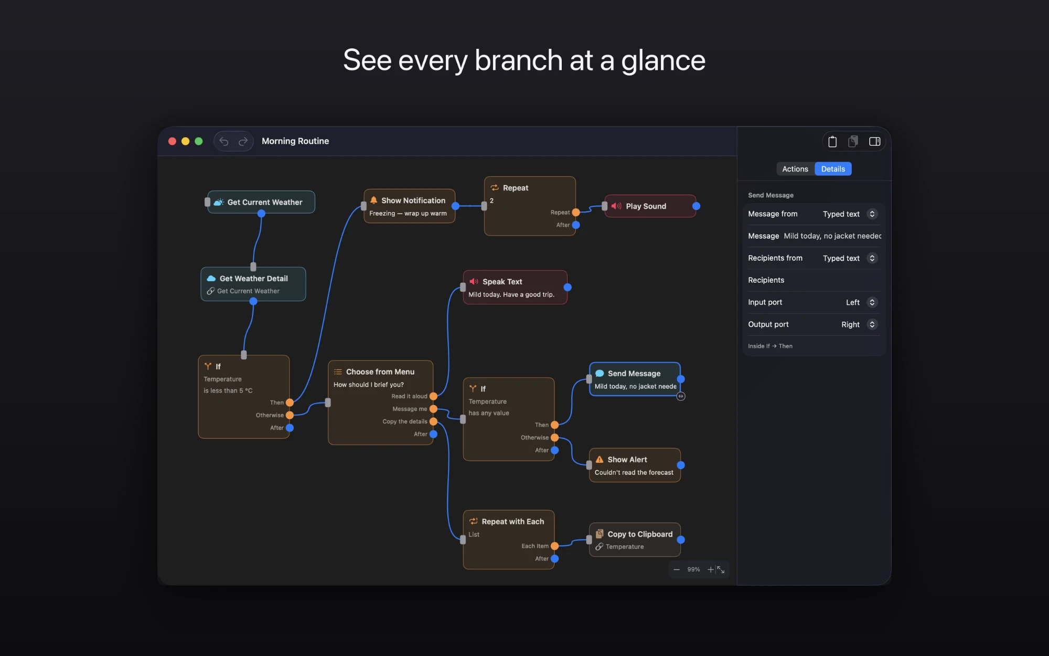Click the chat bubble icon on Send Message
Screen dimensions: 1049x656
coord(600,374)
